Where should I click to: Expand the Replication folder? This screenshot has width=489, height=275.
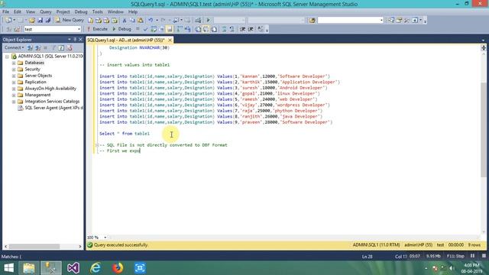click(x=14, y=82)
